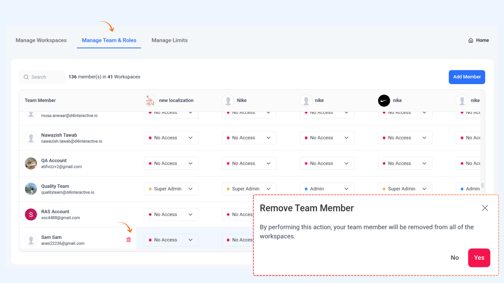Viewport: 504px width, 283px height.
Task: Click the QA Account cat avatar
Action: pos(31,164)
